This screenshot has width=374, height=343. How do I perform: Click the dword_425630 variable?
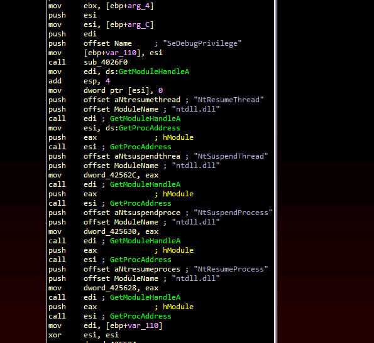click(110, 231)
